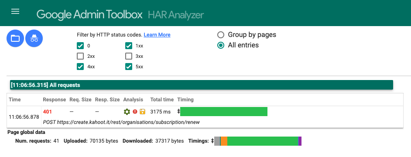This screenshot has height=157, width=411.
Task: Click the open HAR file folder icon
Action: point(15,38)
